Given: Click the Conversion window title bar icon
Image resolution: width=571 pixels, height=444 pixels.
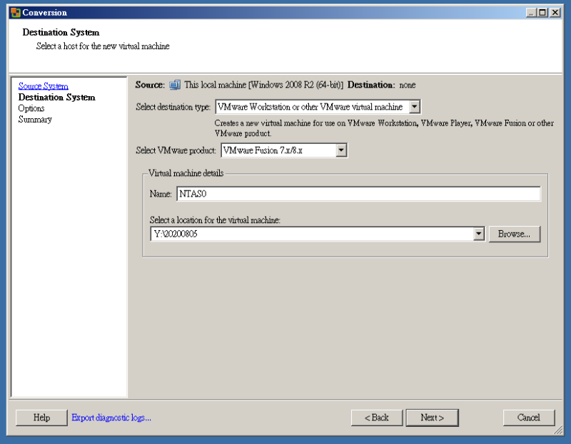Looking at the screenshot, I should [x=15, y=12].
